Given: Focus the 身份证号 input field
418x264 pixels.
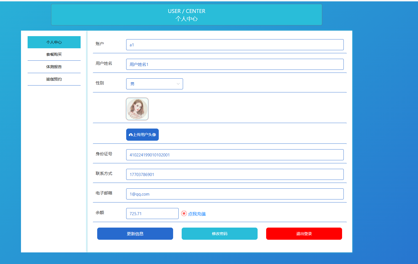Looking at the screenshot, I should (235, 155).
